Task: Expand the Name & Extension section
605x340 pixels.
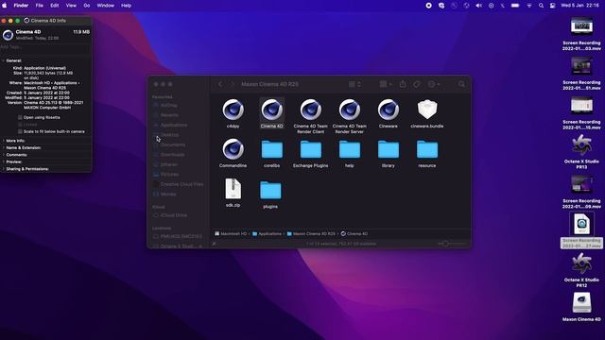Action: pyautogui.click(x=4, y=147)
